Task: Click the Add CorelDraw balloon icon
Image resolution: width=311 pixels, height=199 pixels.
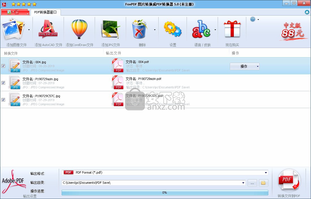Action: click(79, 29)
